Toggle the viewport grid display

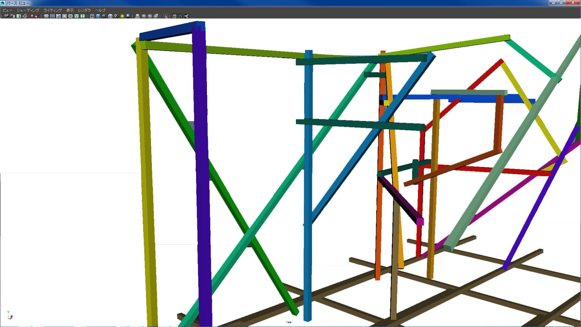click(46, 16)
